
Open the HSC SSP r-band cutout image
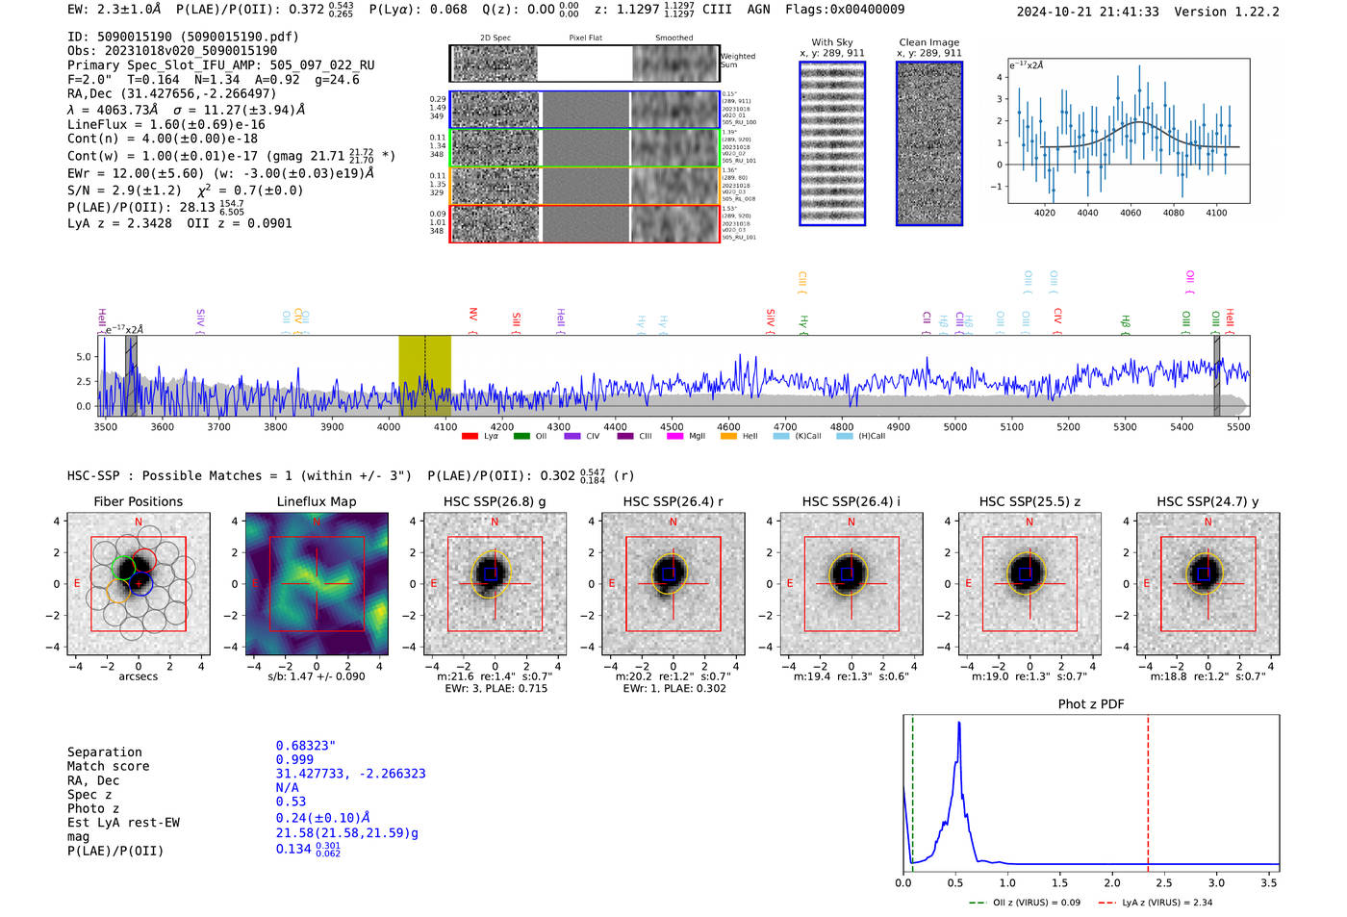[673, 584]
